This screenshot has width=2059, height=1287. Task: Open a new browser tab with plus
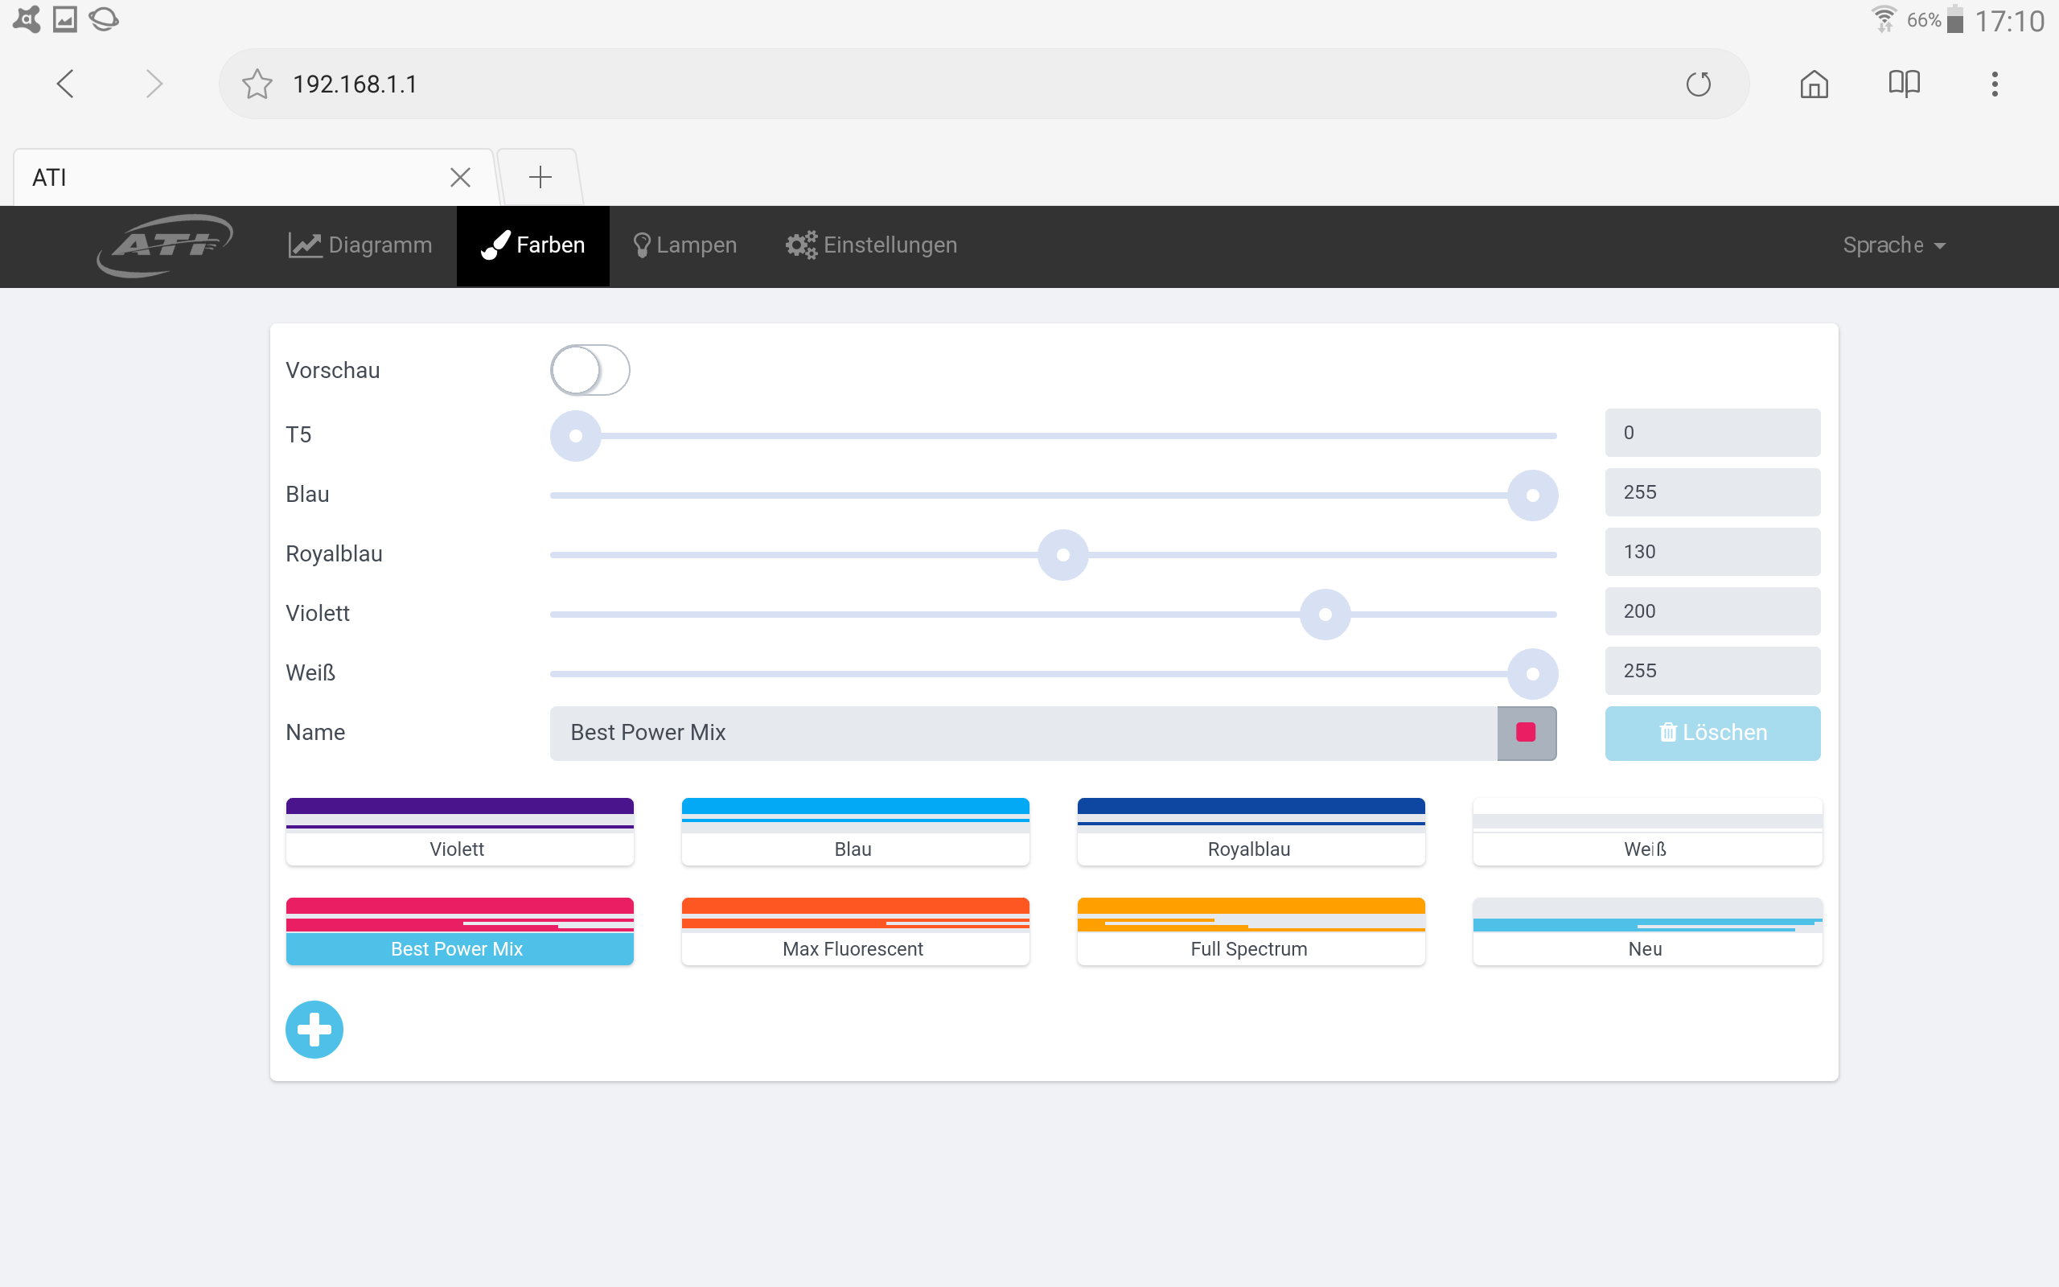pyautogui.click(x=540, y=177)
